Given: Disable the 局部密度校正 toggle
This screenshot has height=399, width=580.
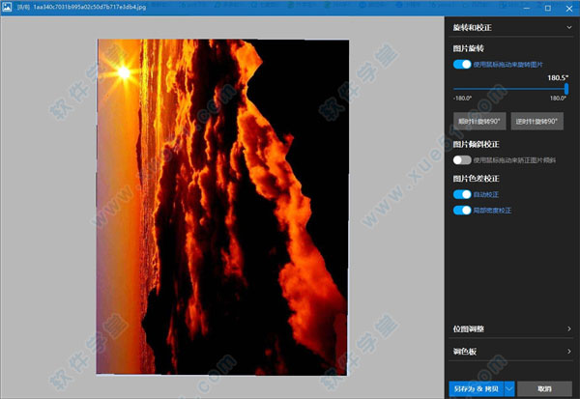Looking at the screenshot, I should click(462, 210).
